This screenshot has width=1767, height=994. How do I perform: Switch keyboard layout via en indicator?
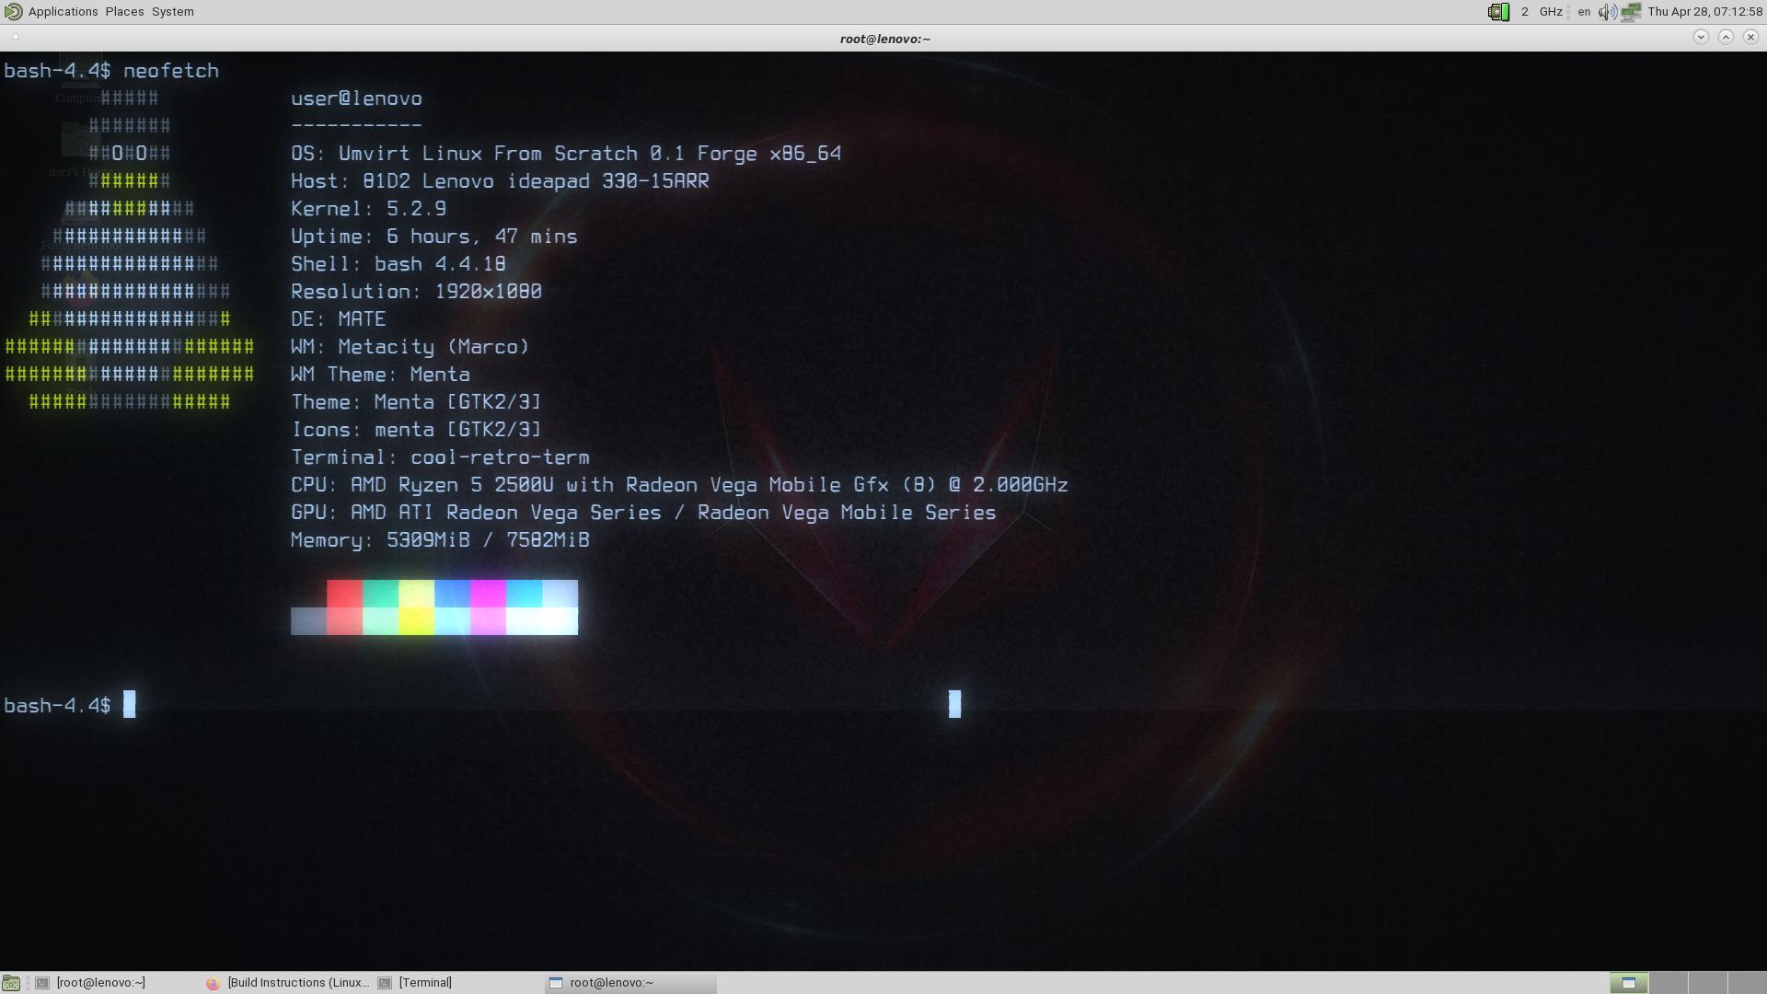pos(1584,12)
